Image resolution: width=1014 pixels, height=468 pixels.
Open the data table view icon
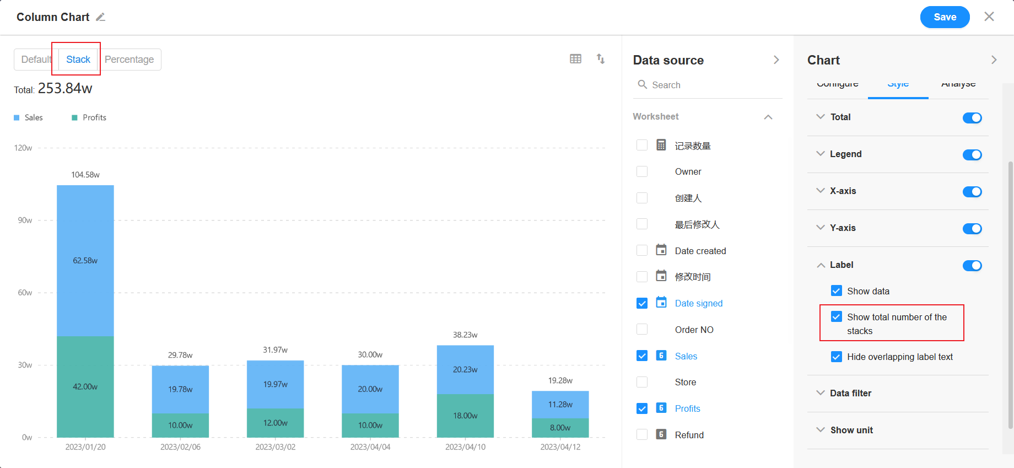(x=575, y=59)
